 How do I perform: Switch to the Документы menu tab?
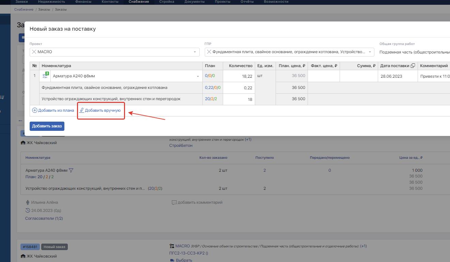pyautogui.click(x=194, y=2)
